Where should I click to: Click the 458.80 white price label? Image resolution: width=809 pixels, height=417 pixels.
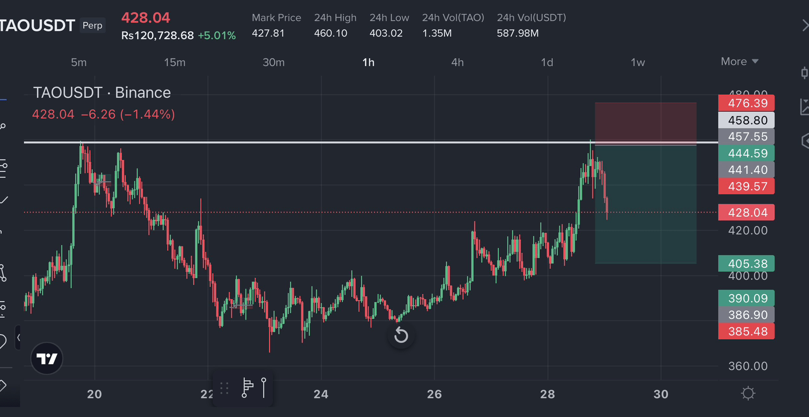point(746,120)
